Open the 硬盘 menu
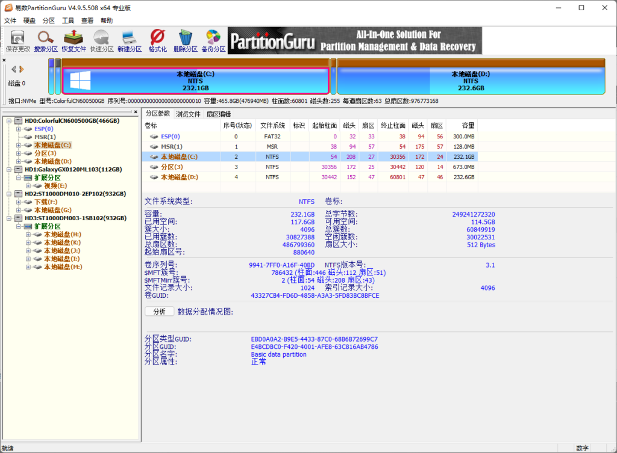 coord(30,20)
